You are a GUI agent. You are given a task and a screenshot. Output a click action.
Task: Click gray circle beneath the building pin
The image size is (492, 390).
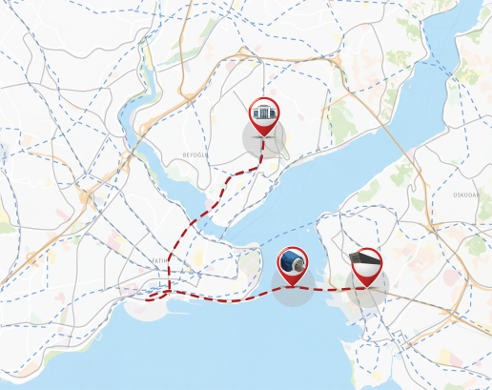pyautogui.click(x=264, y=137)
